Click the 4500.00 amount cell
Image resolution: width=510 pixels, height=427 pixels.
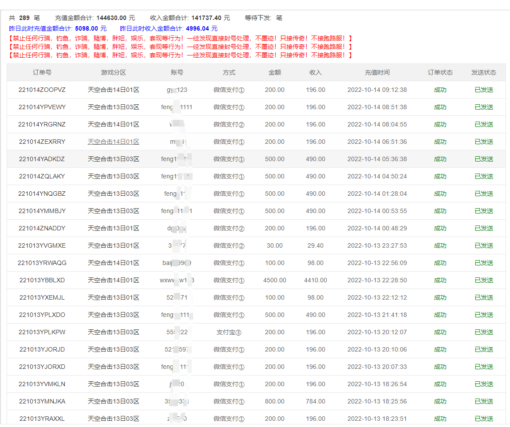[x=274, y=280]
